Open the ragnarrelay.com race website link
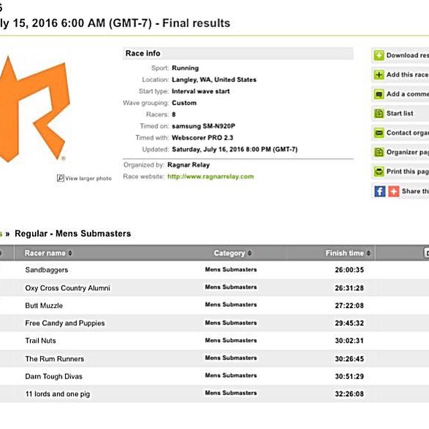 210,176
